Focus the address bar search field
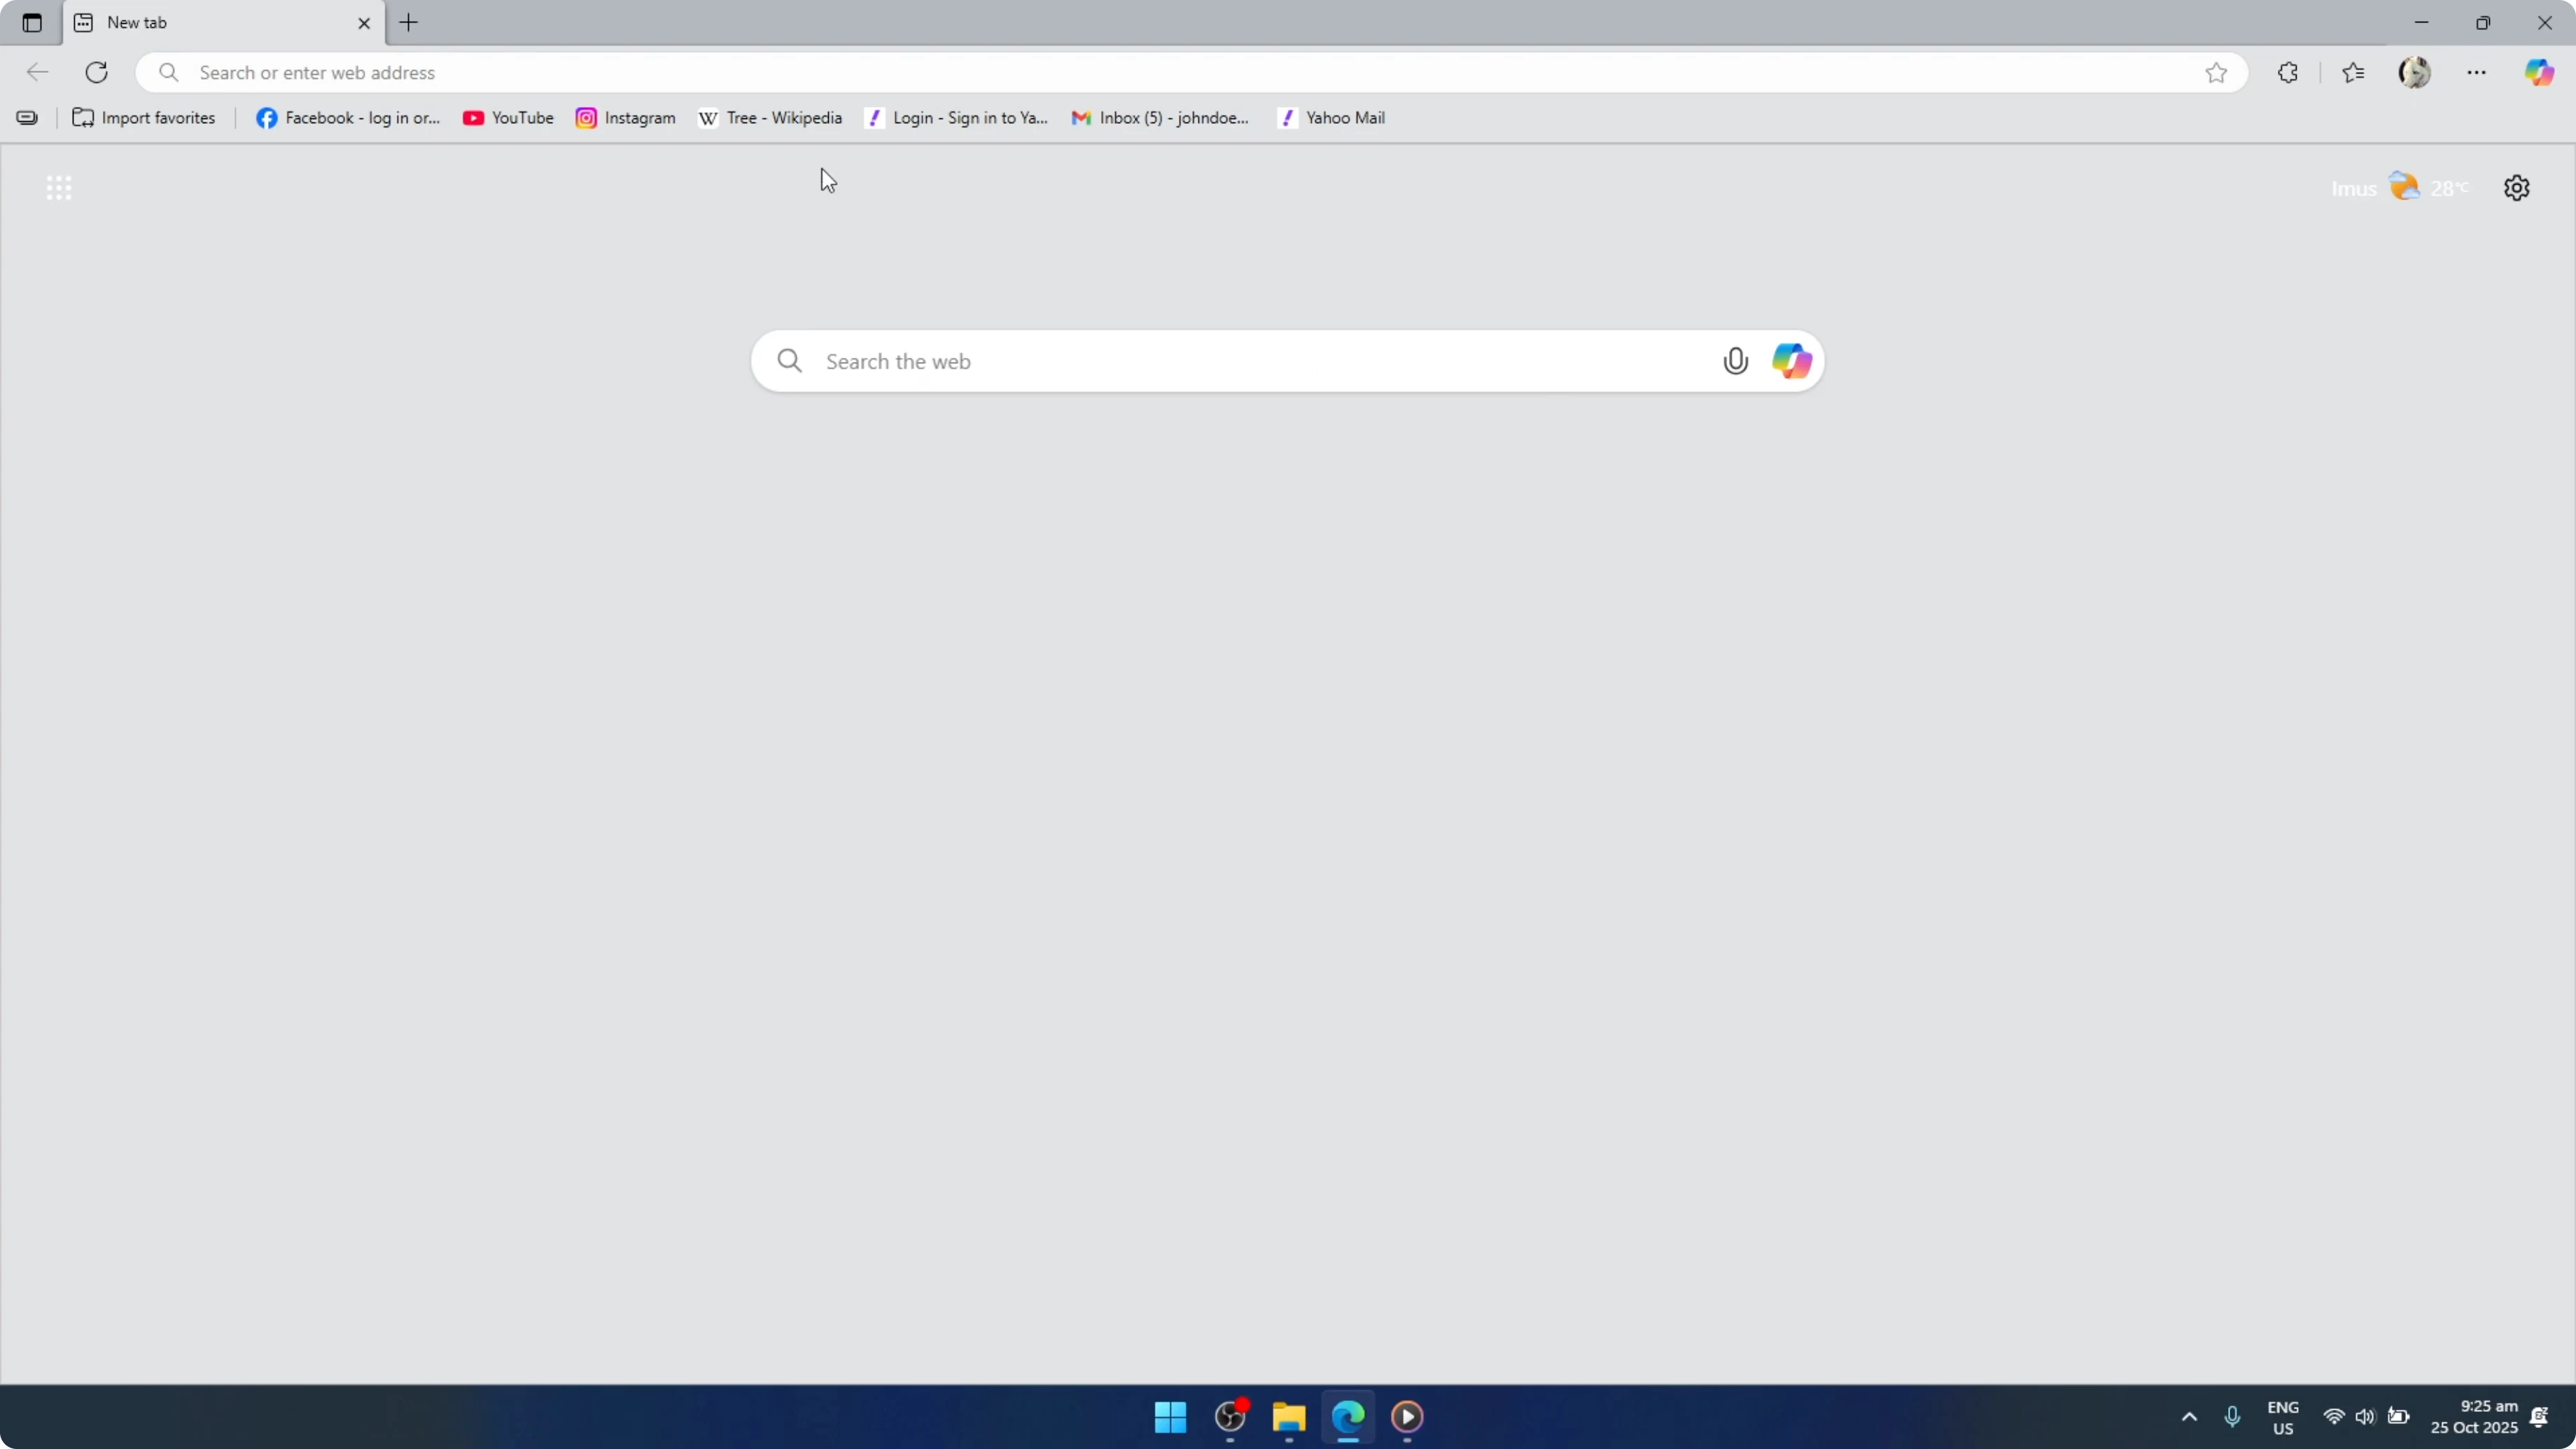Image resolution: width=2576 pixels, height=1449 pixels. pos(1190,72)
